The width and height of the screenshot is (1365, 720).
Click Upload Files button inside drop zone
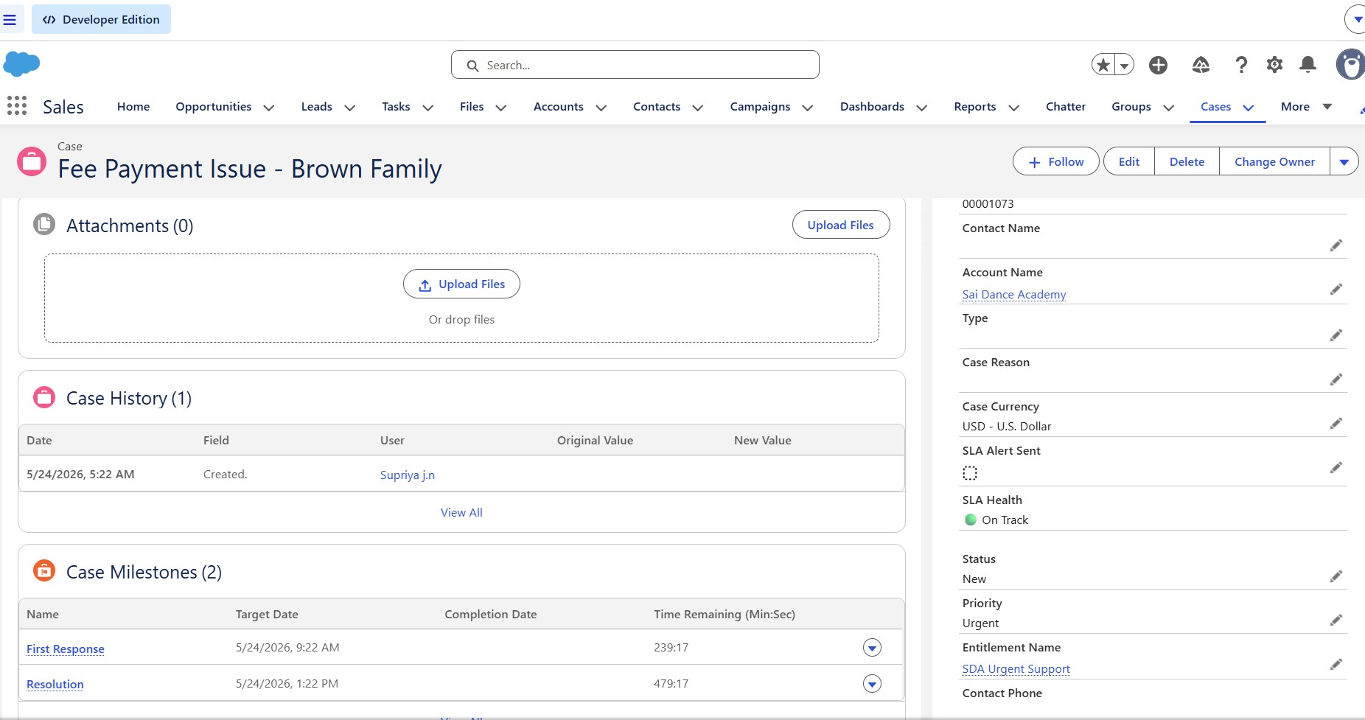461,284
